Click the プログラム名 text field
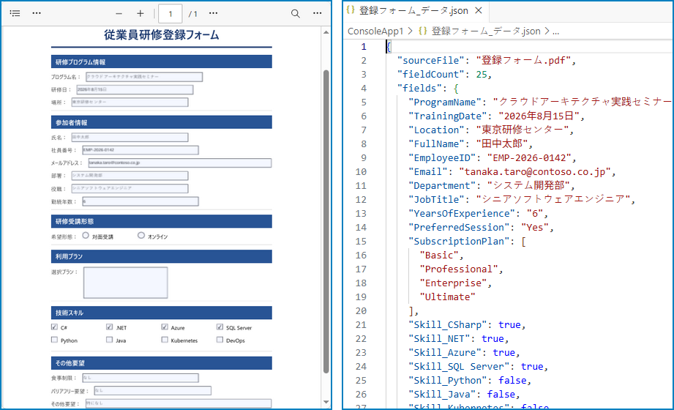The image size is (674, 410). (x=144, y=77)
